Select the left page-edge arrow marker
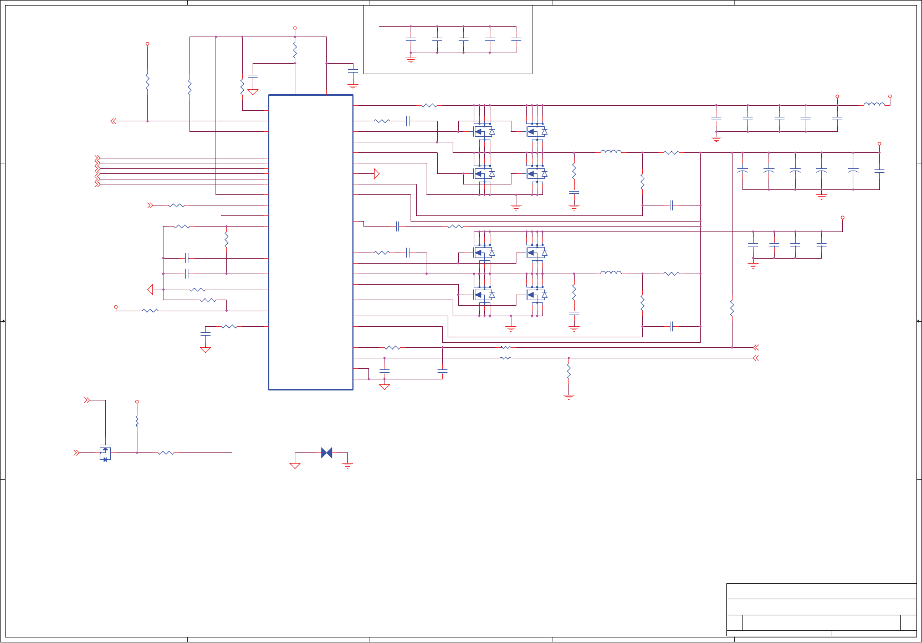This screenshot has width=922, height=643. click(3, 321)
